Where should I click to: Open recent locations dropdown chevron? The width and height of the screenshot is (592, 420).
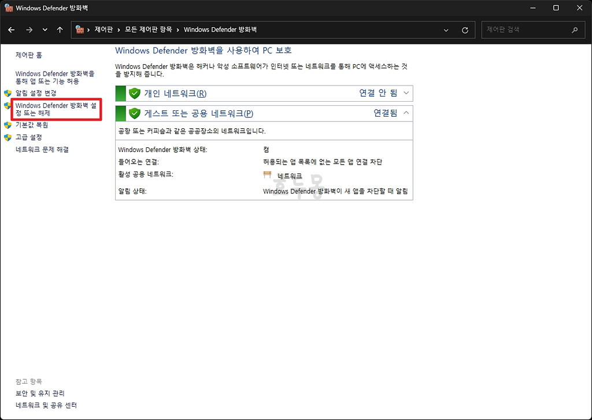[x=45, y=30]
